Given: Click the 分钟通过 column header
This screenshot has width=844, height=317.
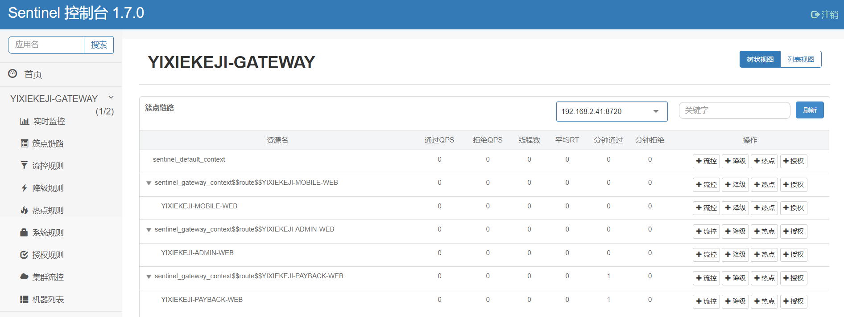Looking at the screenshot, I should pos(608,140).
